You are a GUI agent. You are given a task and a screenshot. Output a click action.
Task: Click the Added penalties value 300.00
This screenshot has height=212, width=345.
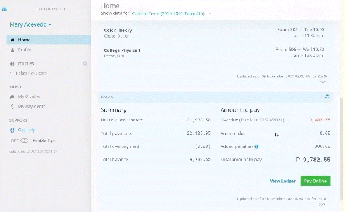click(322, 146)
